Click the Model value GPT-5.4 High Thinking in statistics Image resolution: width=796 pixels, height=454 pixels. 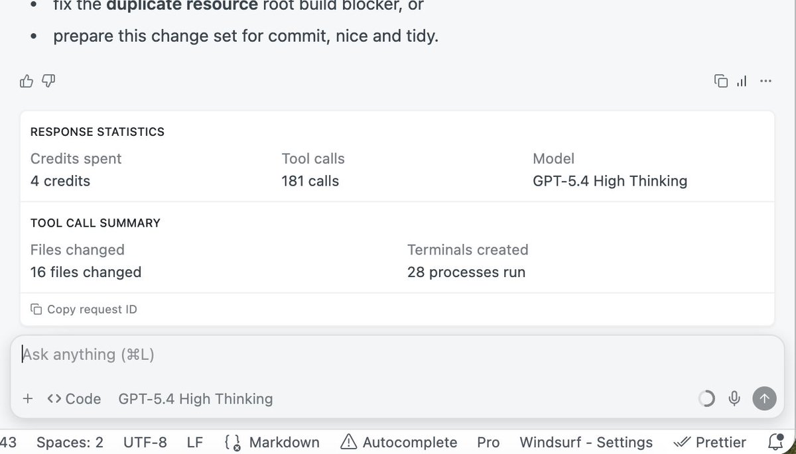point(610,181)
